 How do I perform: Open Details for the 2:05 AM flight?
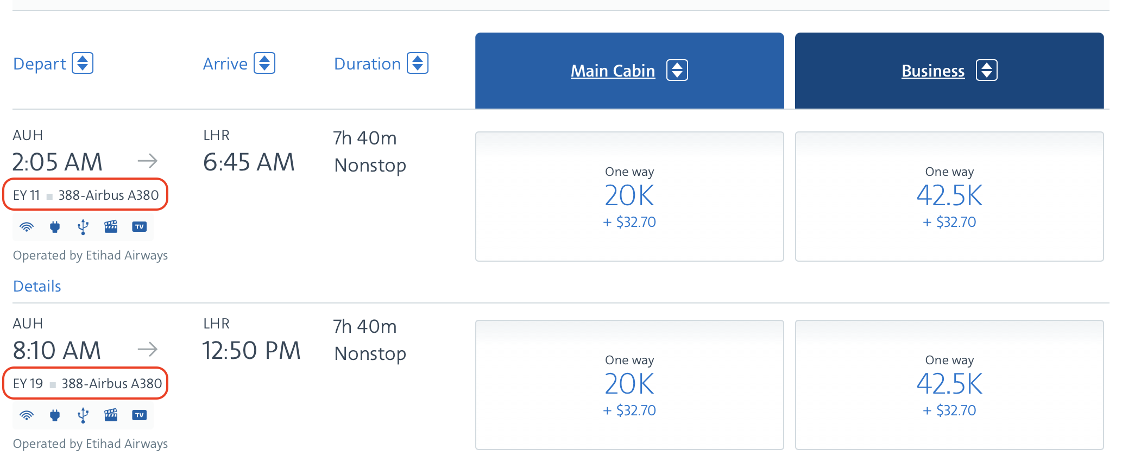[37, 286]
